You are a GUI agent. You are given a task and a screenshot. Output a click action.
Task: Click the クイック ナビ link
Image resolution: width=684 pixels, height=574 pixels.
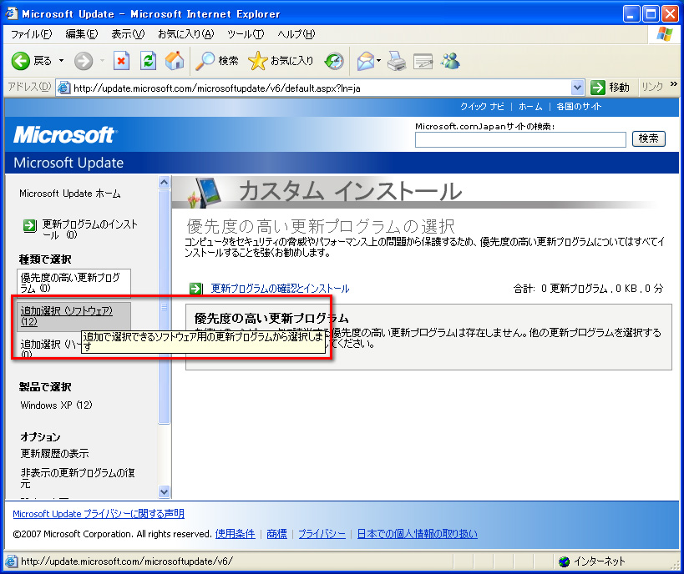tap(482, 107)
